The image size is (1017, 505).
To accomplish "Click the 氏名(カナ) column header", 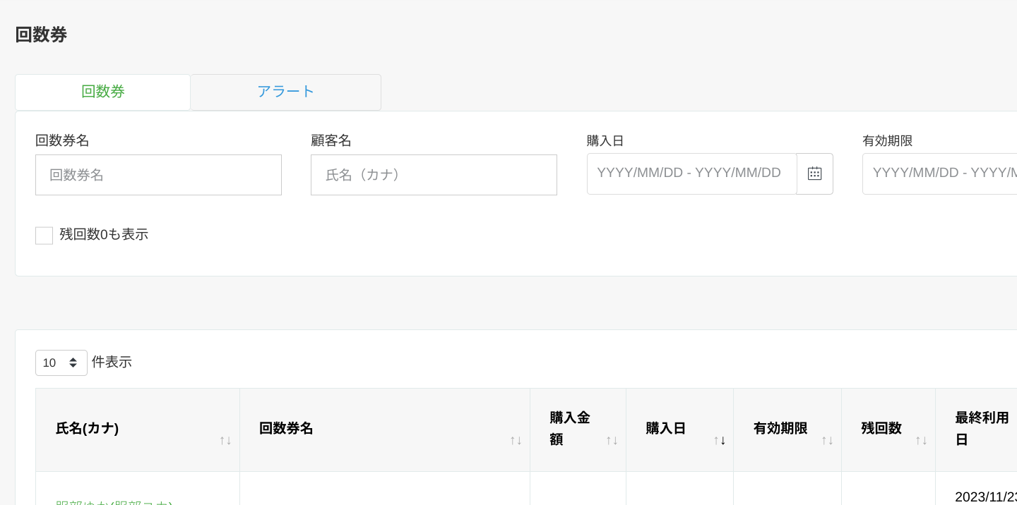I will [x=87, y=429].
